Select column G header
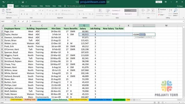The width and height of the screenshot is (185, 104). coord(84,25)
